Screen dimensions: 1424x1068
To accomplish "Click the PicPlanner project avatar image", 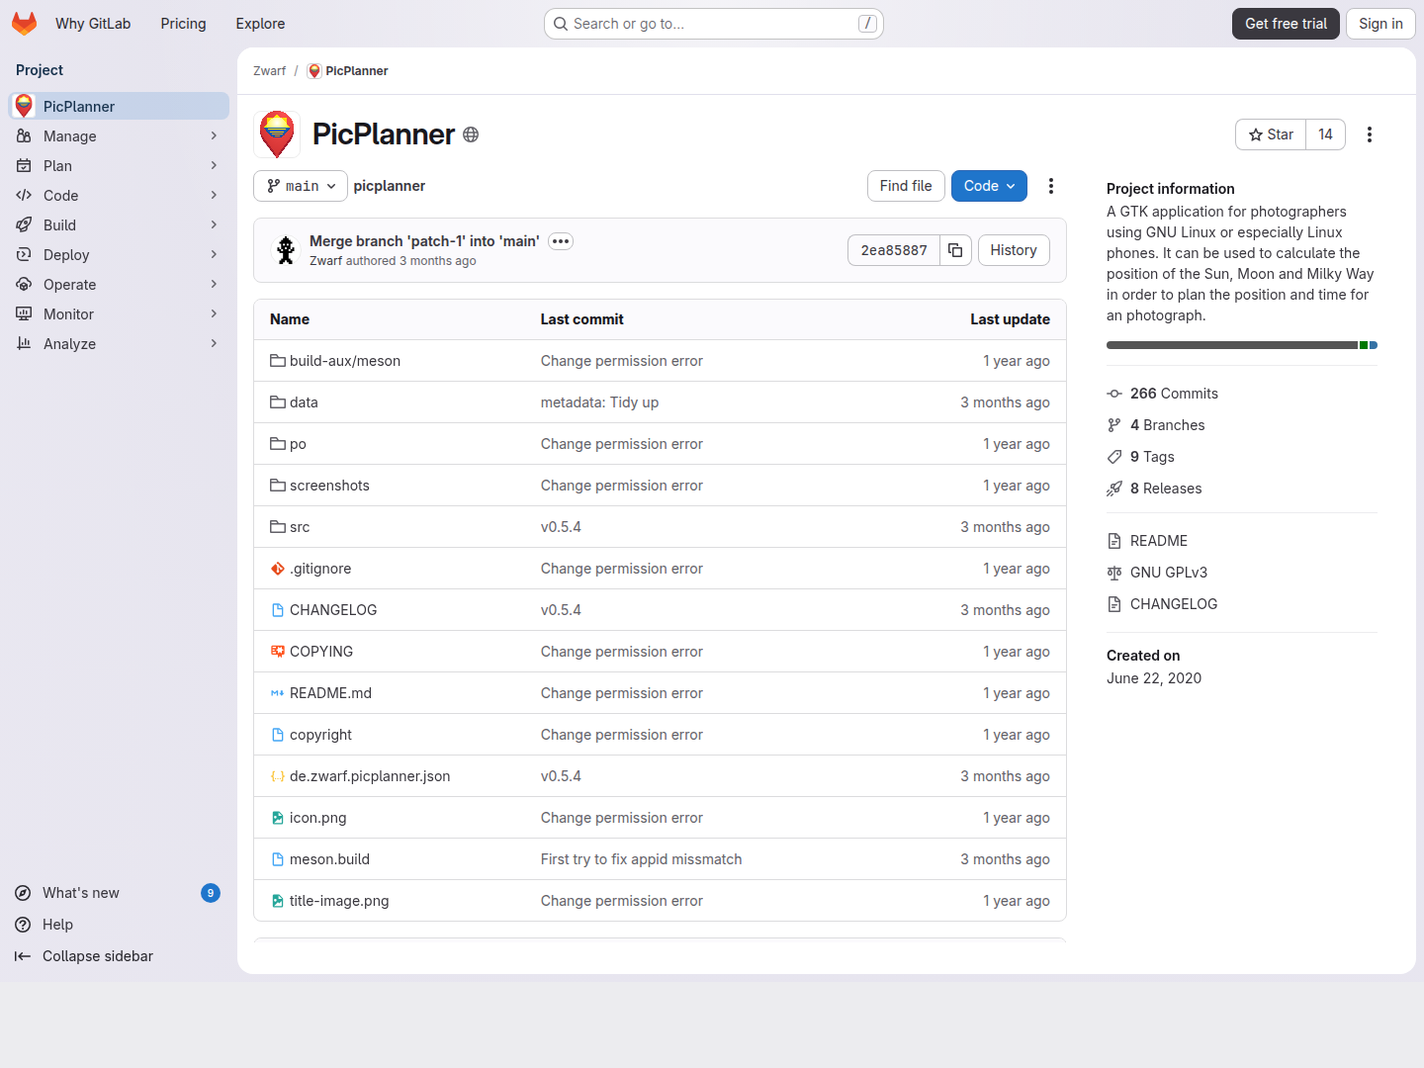I will [x=277, y=134].
